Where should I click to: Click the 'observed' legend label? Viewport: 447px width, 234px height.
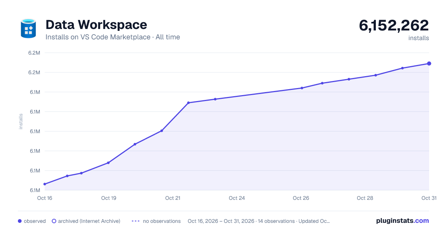(35, 221)
